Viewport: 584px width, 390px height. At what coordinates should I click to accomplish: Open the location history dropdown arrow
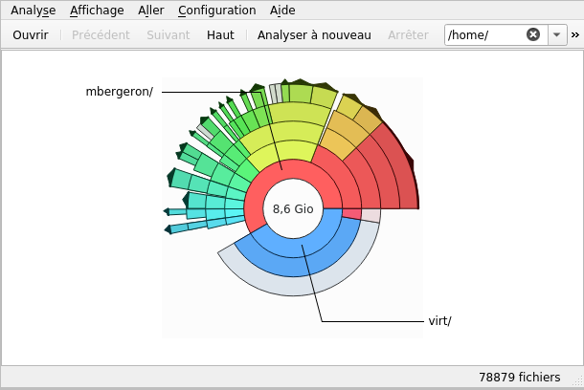point(556,34)
